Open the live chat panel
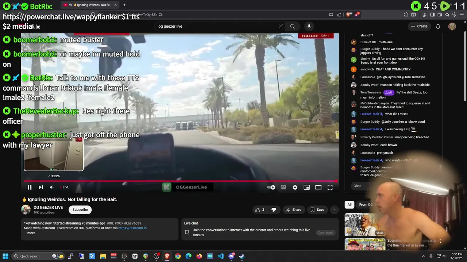467x262 pixels. 326,233
